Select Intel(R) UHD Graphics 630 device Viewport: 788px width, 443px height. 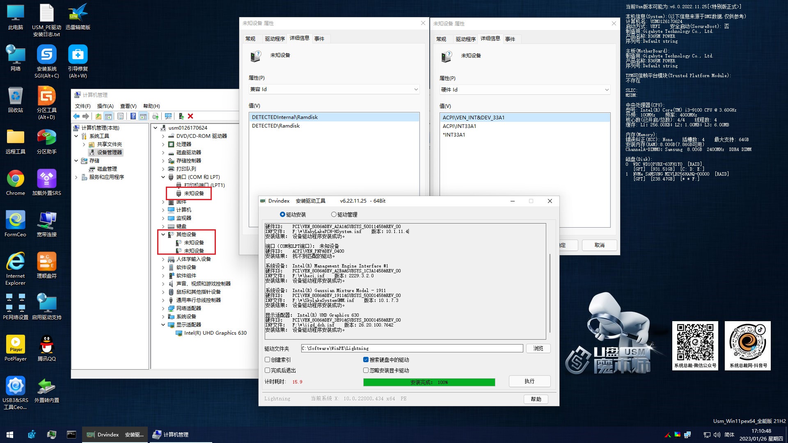coord(215,333)
